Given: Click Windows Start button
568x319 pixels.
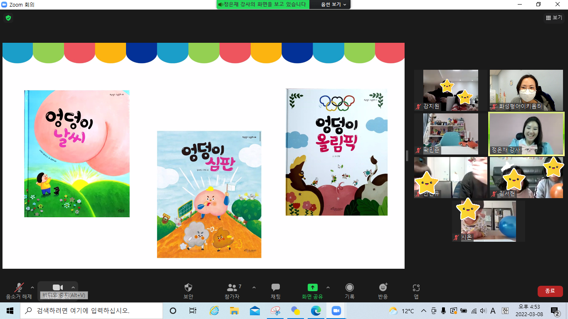Looking at the screenshot, I should coord(10,311).
